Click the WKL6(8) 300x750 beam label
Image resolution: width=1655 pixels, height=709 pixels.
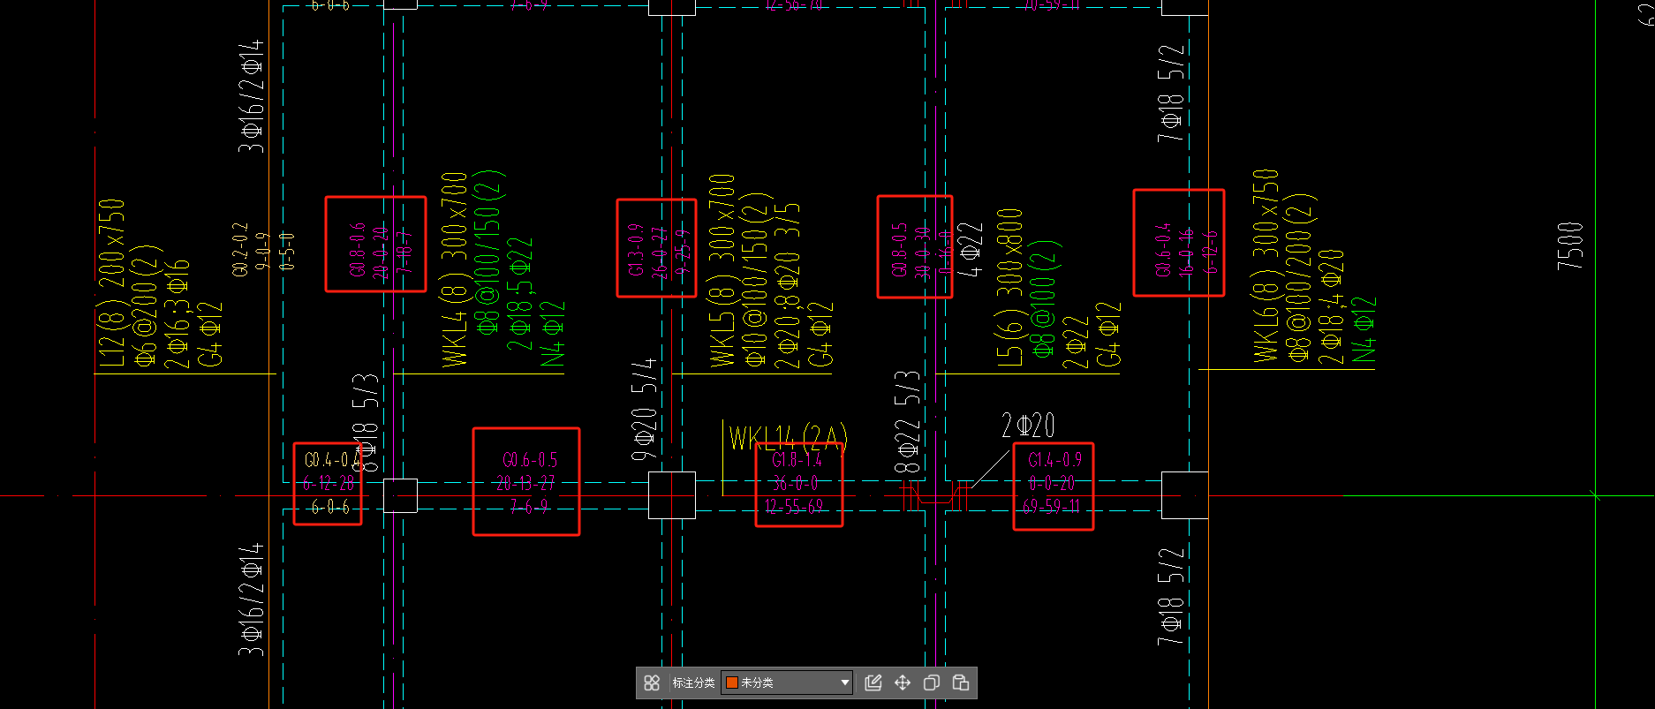point(1266,266)
